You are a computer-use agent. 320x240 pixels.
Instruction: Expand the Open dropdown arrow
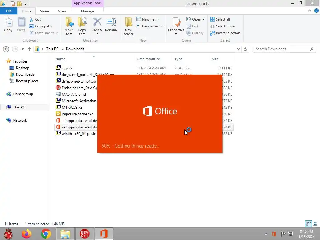203,19
